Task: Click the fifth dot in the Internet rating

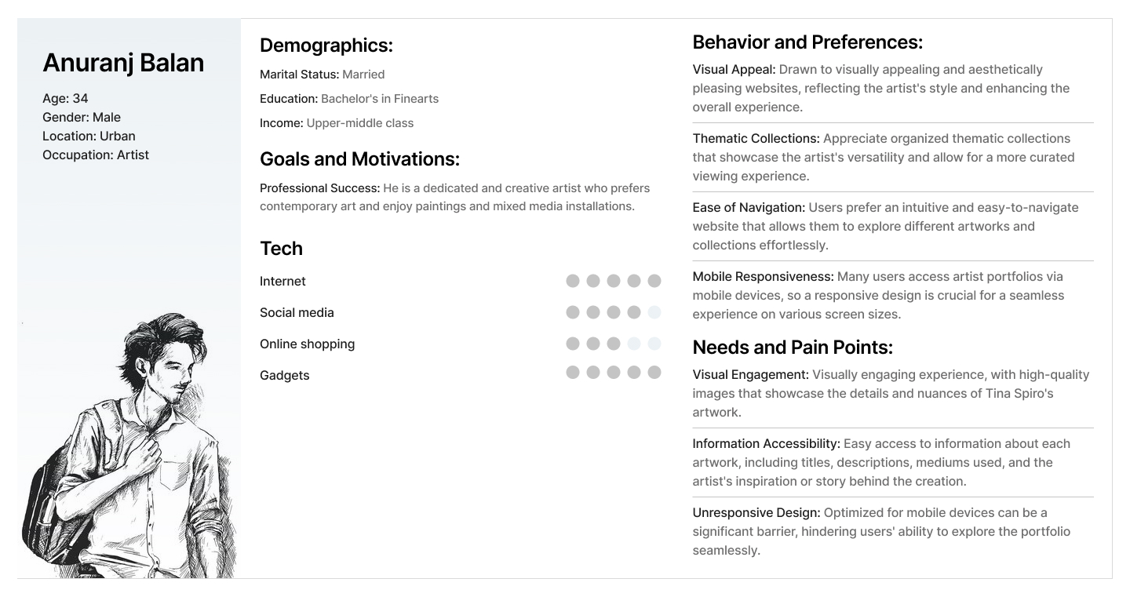Action: [654, 281]
